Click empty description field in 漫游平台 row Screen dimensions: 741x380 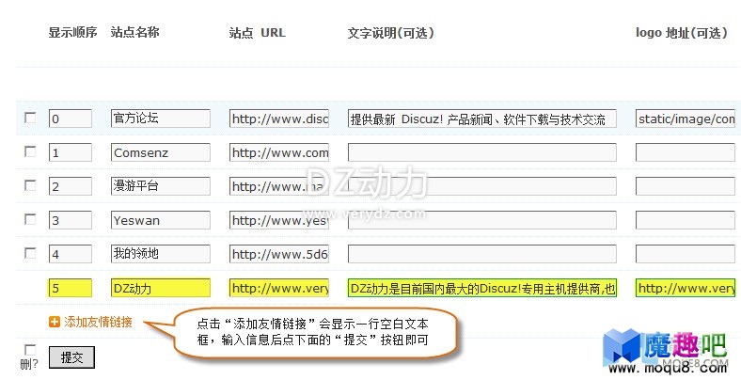click(x=482, y=186)
